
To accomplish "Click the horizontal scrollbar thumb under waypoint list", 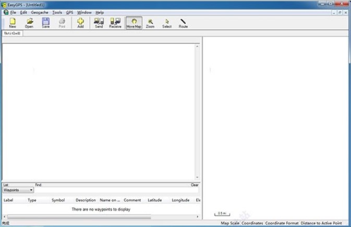I will point(79,217).
